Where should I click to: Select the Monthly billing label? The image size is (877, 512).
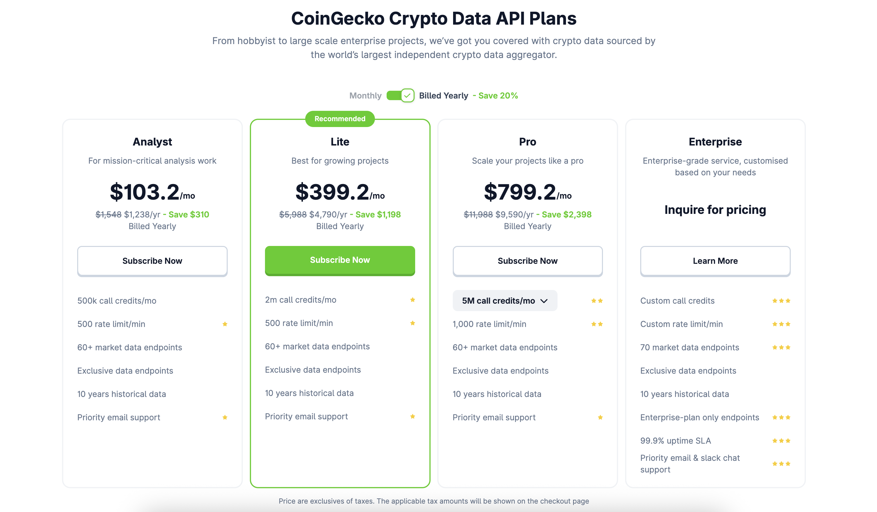click(366, 96)
